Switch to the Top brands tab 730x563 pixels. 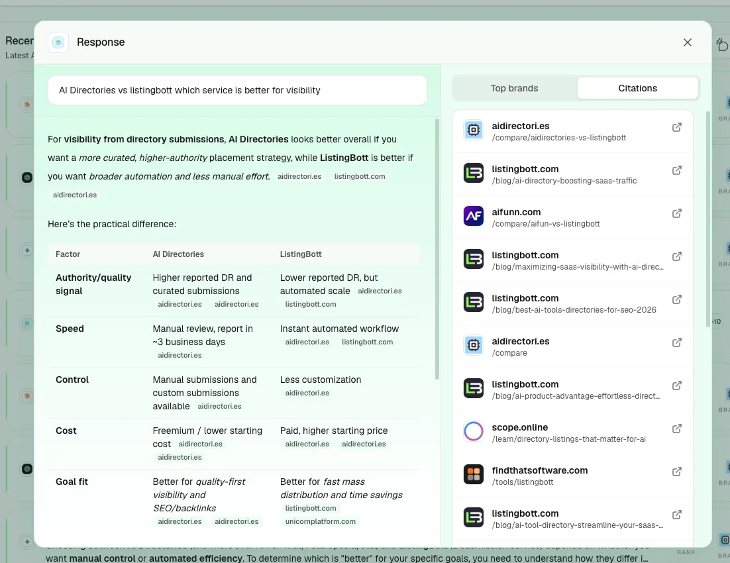point(514,89)
